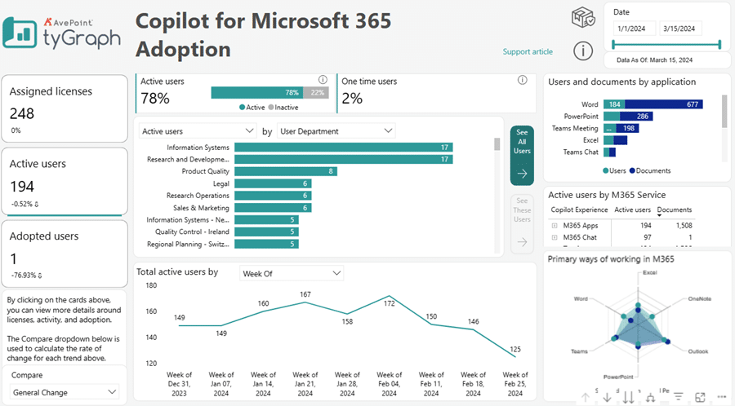735x406 pixels.
Task: Go to next level with double down arrows
Action: 629,397
